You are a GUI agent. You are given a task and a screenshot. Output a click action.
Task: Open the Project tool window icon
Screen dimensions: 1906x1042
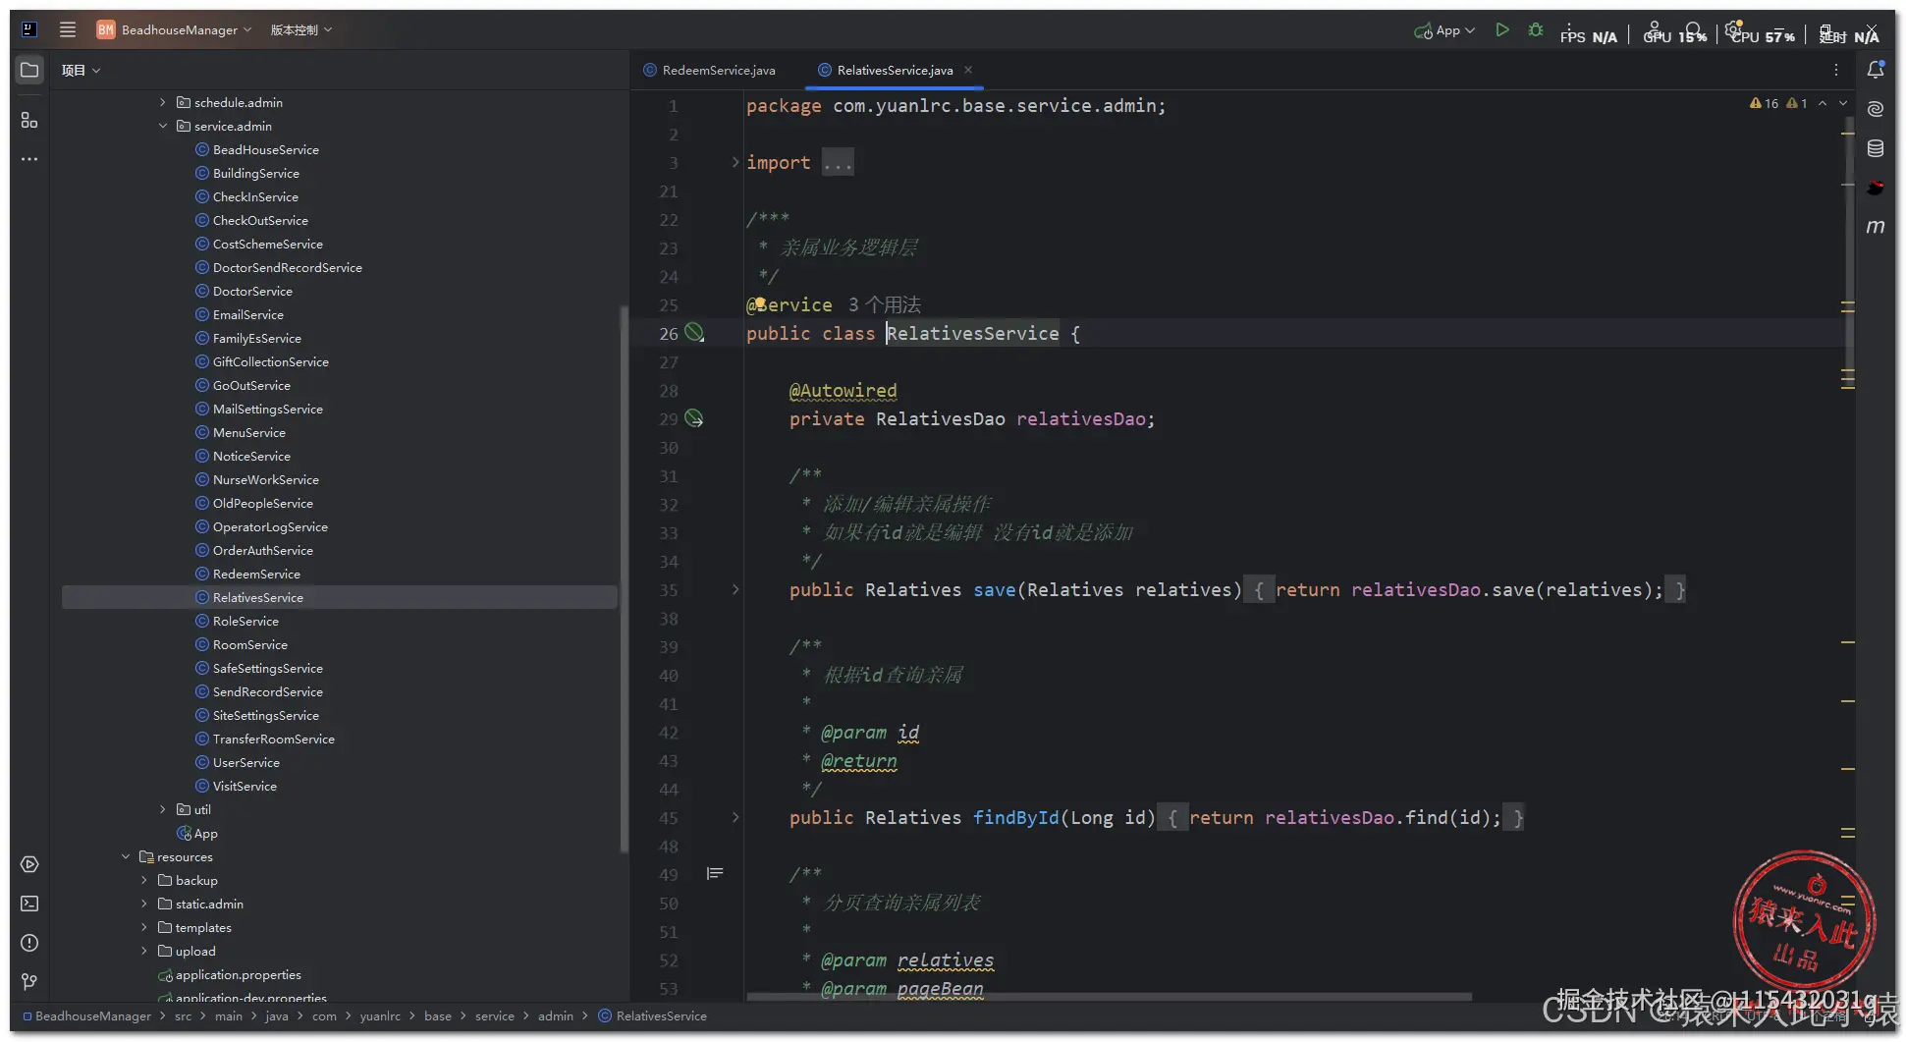(x=29, y=70)
